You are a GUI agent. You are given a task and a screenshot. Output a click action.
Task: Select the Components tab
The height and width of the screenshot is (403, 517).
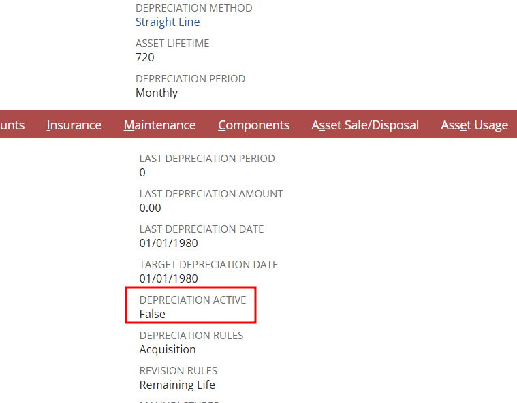click(254, 125)
